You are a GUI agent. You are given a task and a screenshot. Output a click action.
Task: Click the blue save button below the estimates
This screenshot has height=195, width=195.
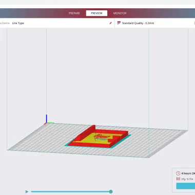coord(186,186)
